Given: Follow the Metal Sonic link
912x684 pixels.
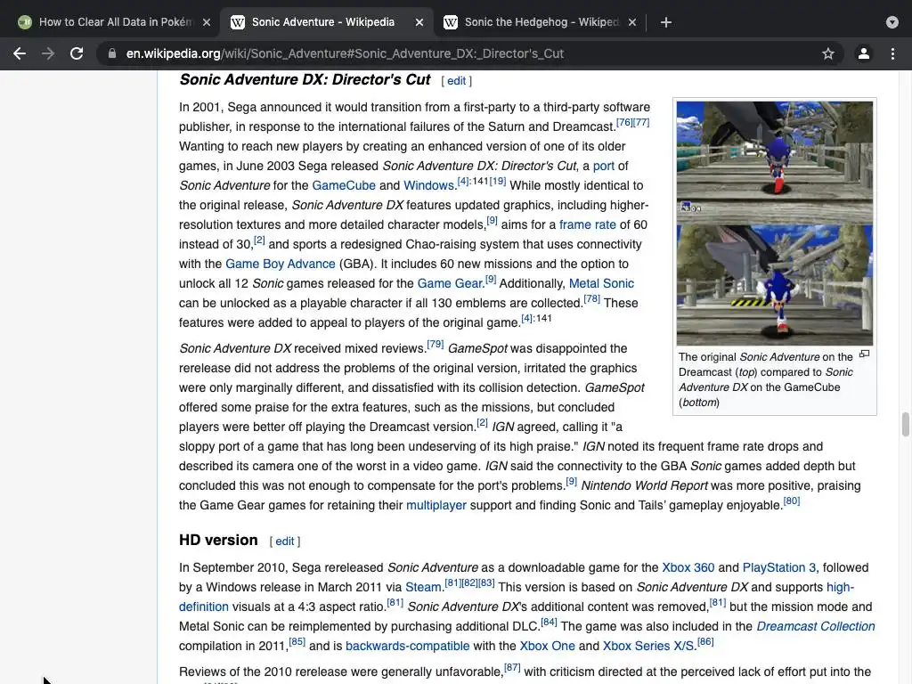Looking at the screenshot, I should [x=601, y=283].
